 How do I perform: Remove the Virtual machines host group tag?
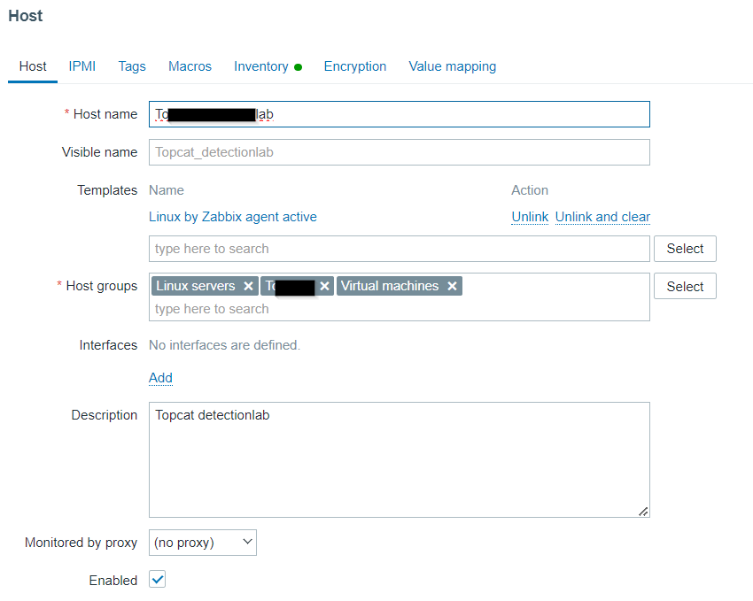click(452, 286)
